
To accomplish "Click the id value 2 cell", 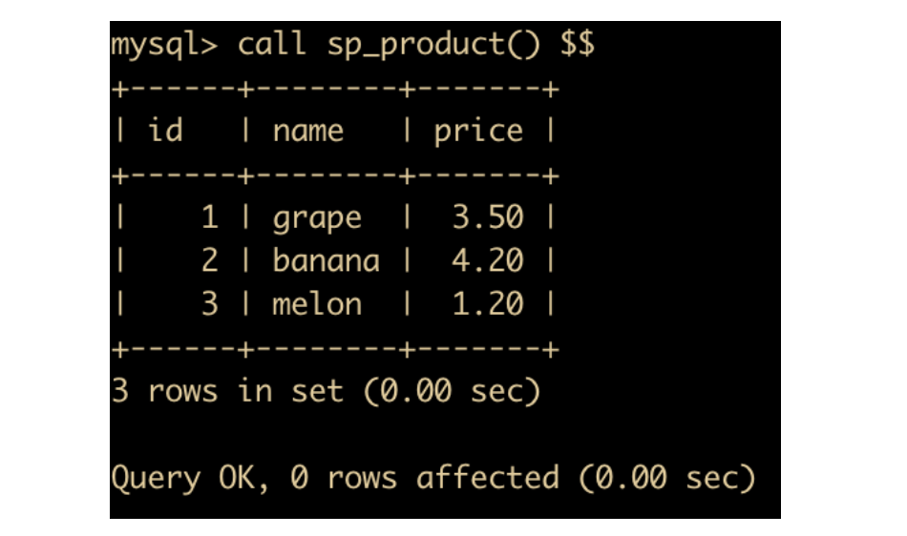I will coord(209,260).
